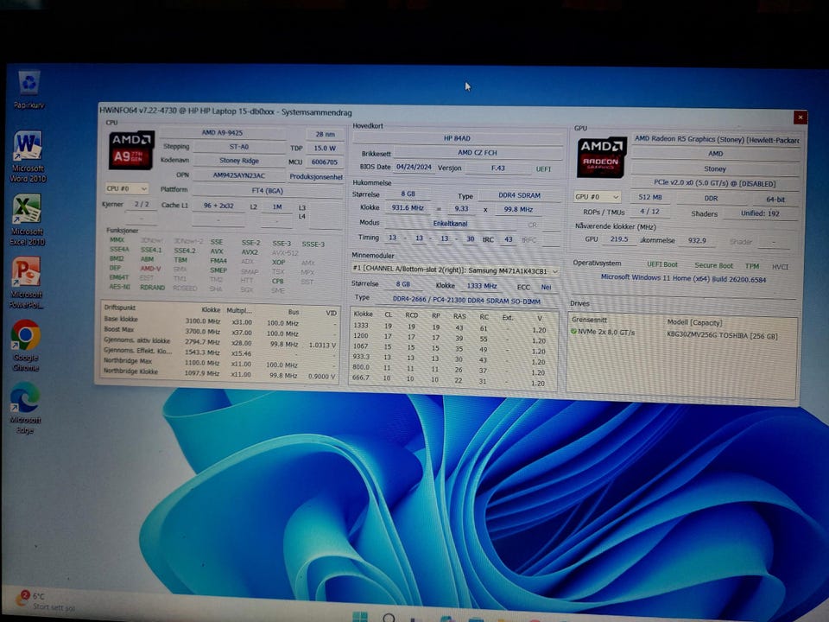Click the Unified: 192 shaders value
829x622 pixels.
tap(760, 213)
